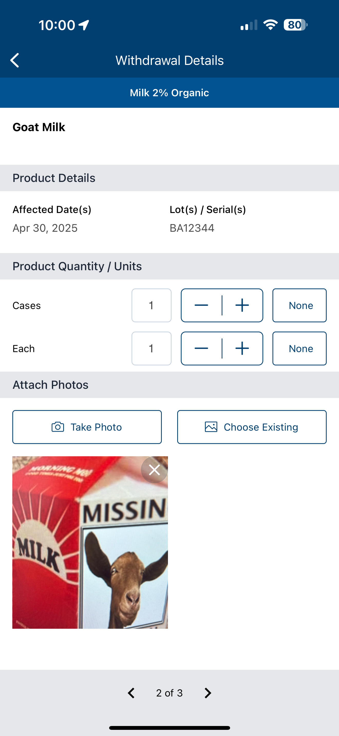Open the attached goat milk photo
The image size is (339, 736).
click(90, 542)
